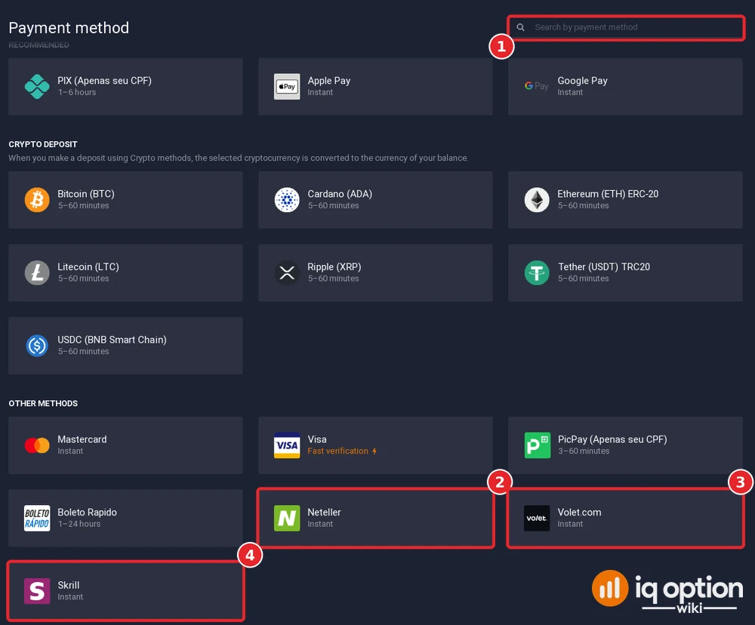Pick Ripple (XRP) deposit method
Image resolution: width=755 pixels, height=625 pixels.
pyautogui.click(x=375, y=272)
